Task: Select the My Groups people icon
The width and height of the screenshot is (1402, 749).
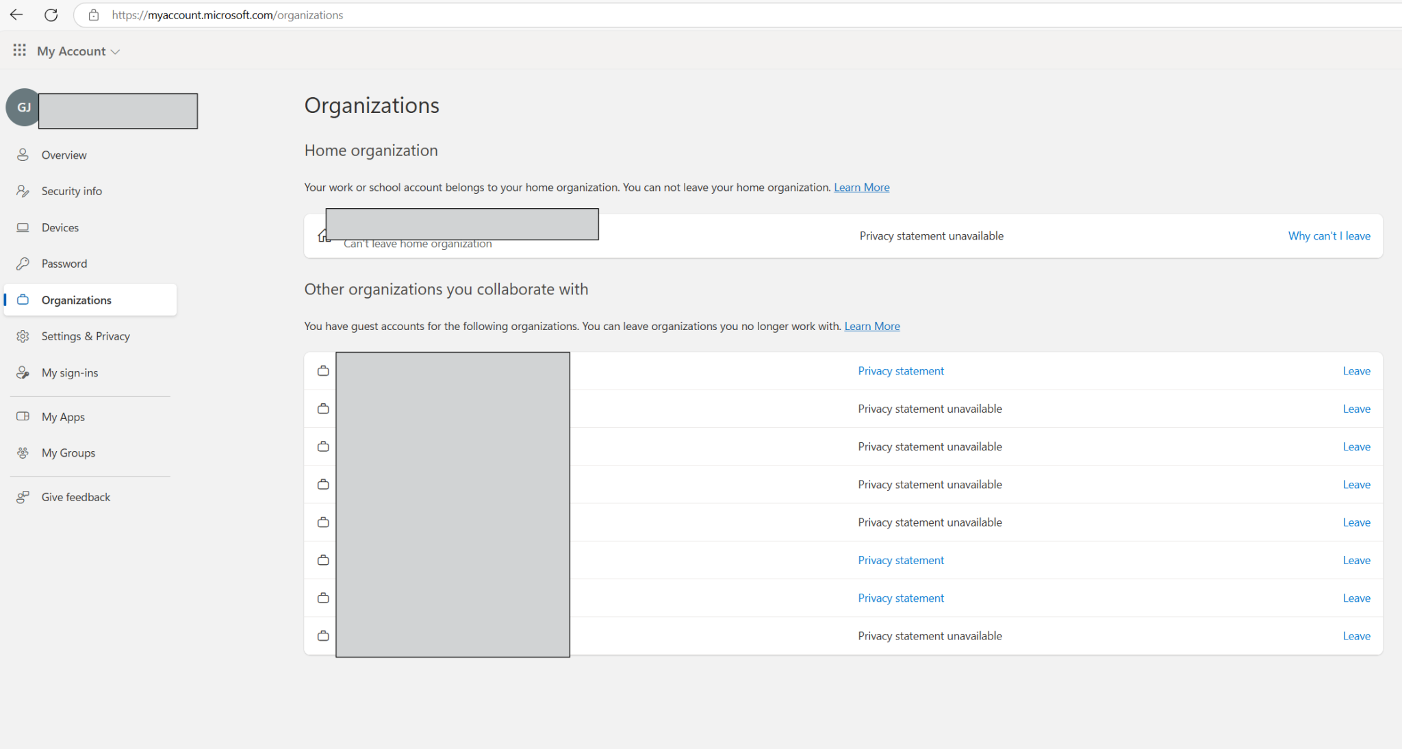Action: [x=23, y=453]
